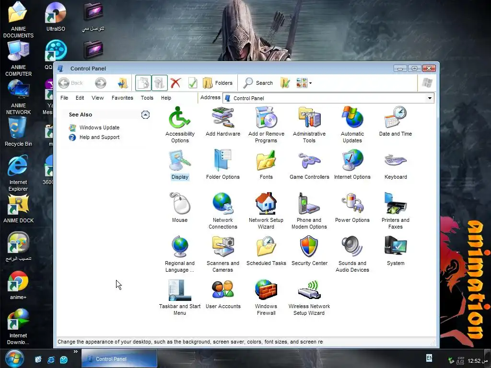Viewport: 491px width, 368px height.
Task: Open the Favorites menu
Action: click(x=122, y=98)
